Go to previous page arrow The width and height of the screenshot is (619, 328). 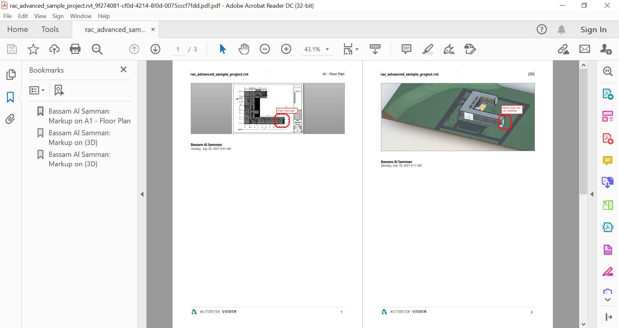pyautogui.click(x=134, y=49)
